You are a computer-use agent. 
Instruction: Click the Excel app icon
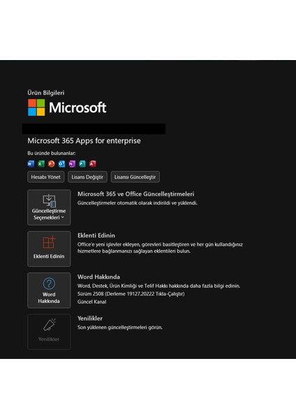point(41,164)
